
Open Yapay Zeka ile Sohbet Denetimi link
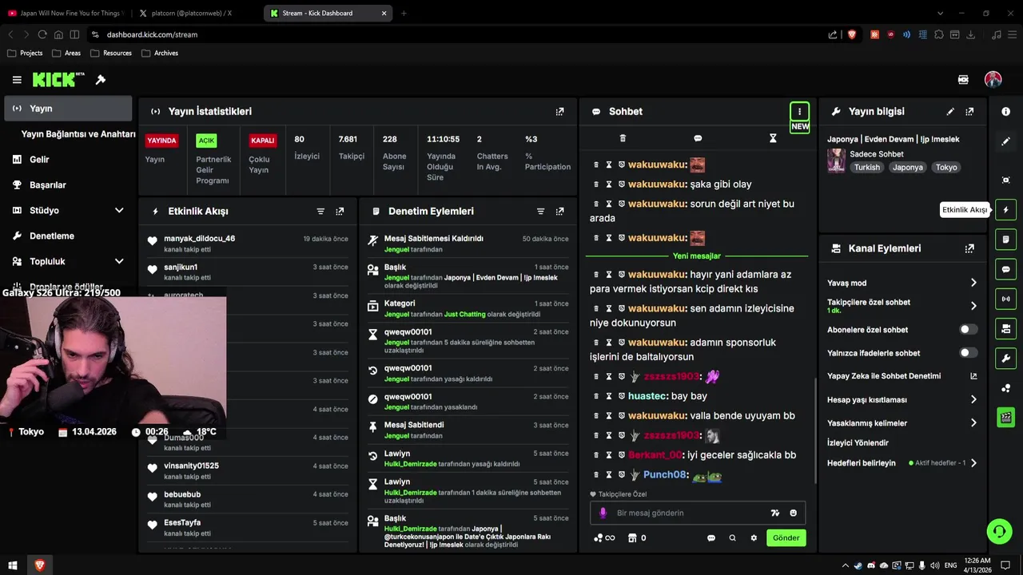973,376
